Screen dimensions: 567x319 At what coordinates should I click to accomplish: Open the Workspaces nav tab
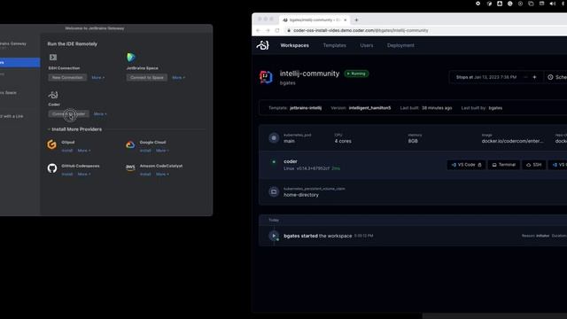[295, 45]
